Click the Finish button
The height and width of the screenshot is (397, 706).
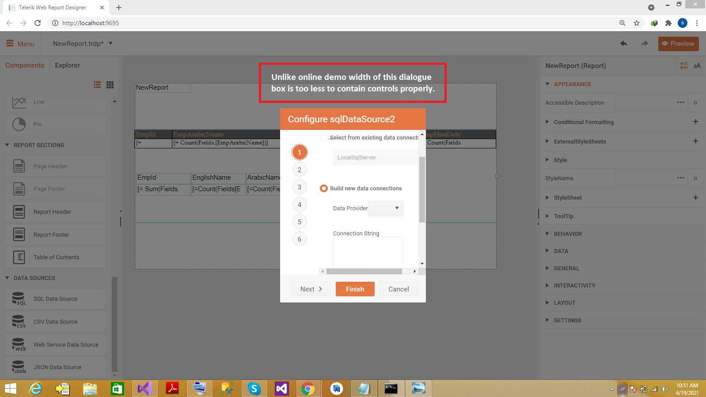pyautogui.click(x=355, y=289)
